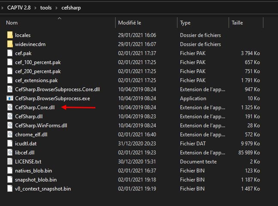
Task: Select file name CefSharp.BrowserSubprocess.exe
Action: pyautogui.click(x=52, y=98)
